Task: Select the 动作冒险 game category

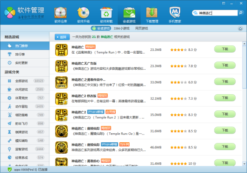Action: tap(21, 106)
